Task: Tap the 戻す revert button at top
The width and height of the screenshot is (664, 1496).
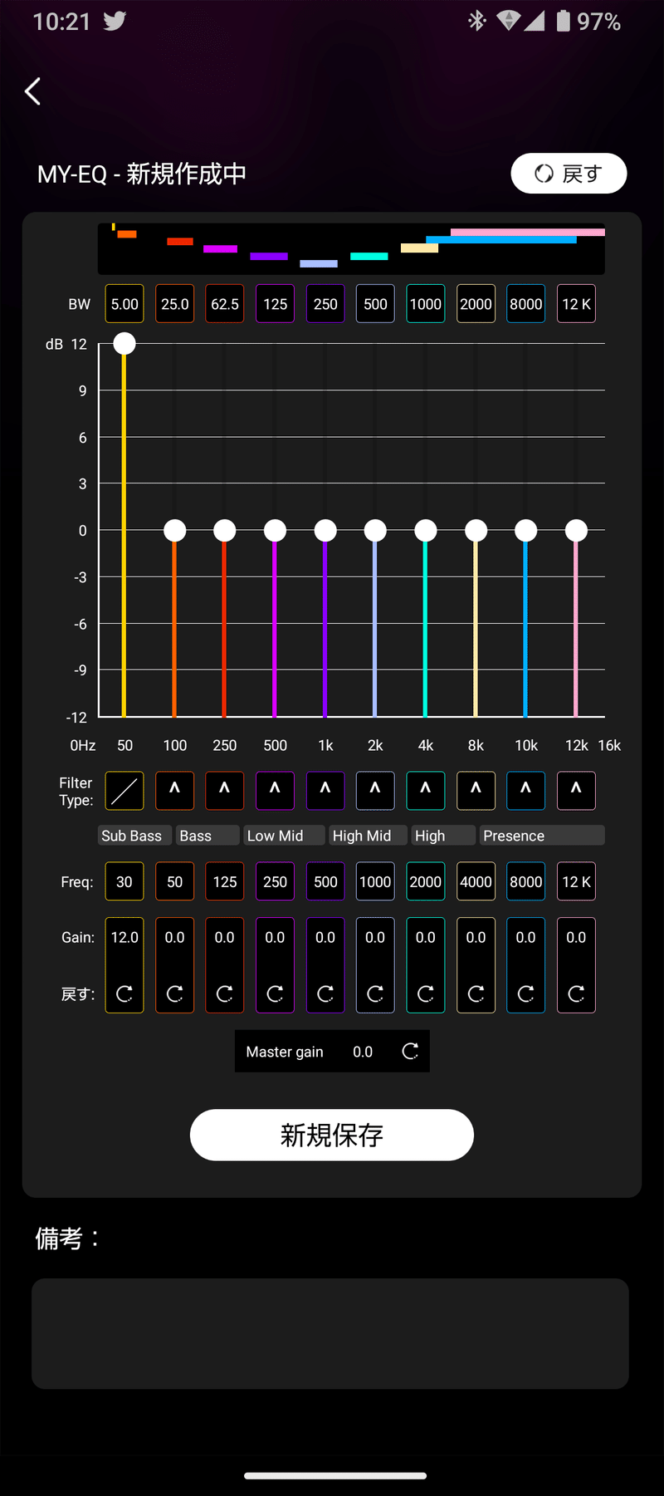Action: click(x=569, y=174)
